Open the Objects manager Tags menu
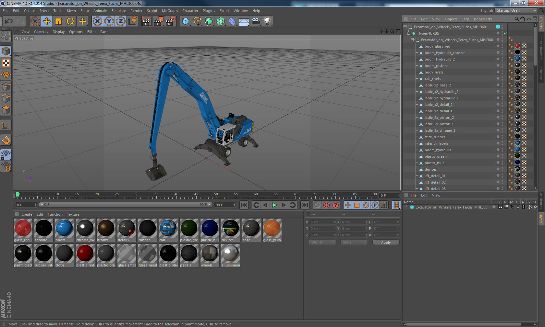The width and height of the screenshot is (545, 327). coord(466,19)
